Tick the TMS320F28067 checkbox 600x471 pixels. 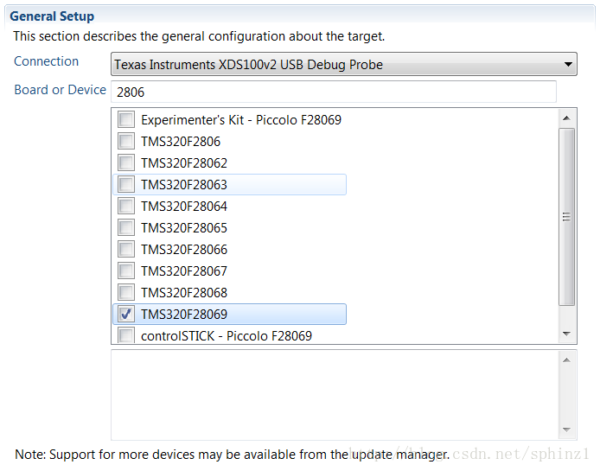[126, 271]
